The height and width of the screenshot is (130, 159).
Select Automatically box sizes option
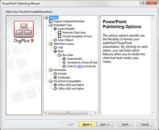coord(64,59)
